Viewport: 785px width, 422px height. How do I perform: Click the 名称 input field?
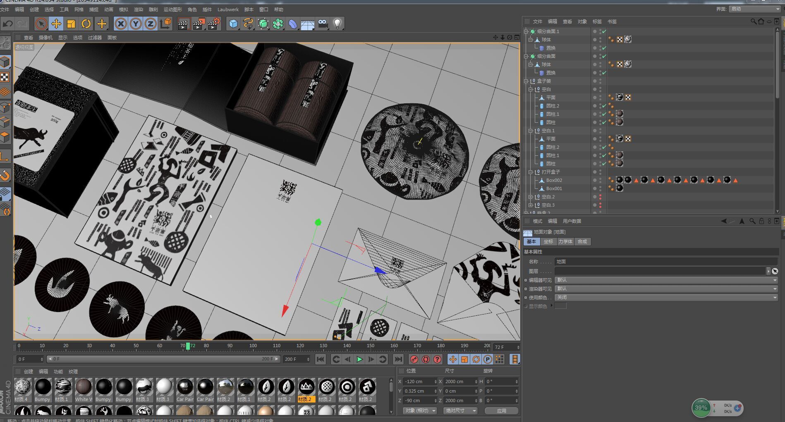pos(666,262)
